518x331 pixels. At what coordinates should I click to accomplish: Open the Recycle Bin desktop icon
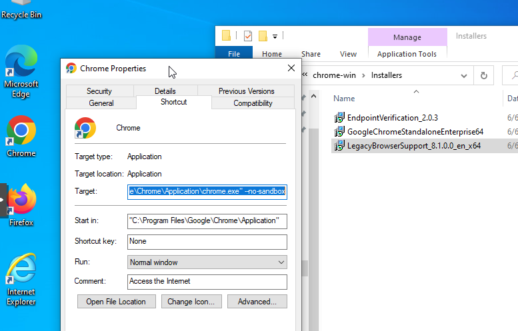pos(21,10)
